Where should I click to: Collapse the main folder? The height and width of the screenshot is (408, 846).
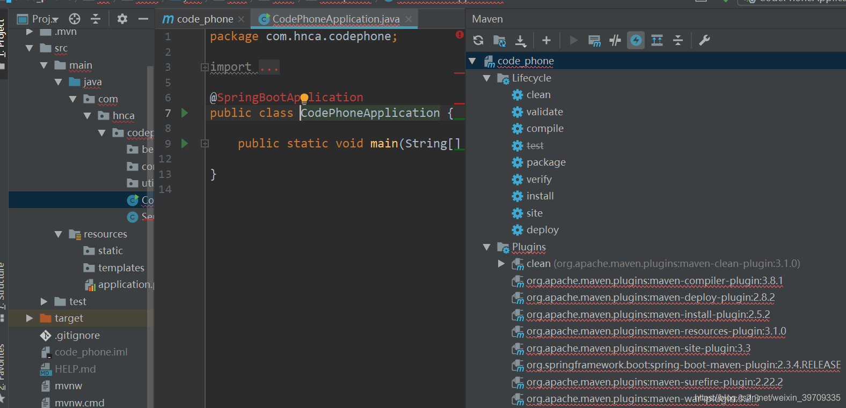coord(43,65)
